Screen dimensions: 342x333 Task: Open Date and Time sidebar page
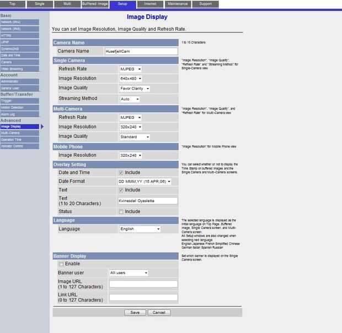[20, 56]
